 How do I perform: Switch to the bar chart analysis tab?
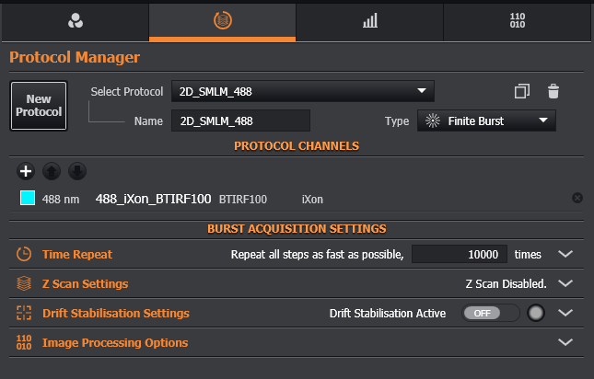(369, 20)
